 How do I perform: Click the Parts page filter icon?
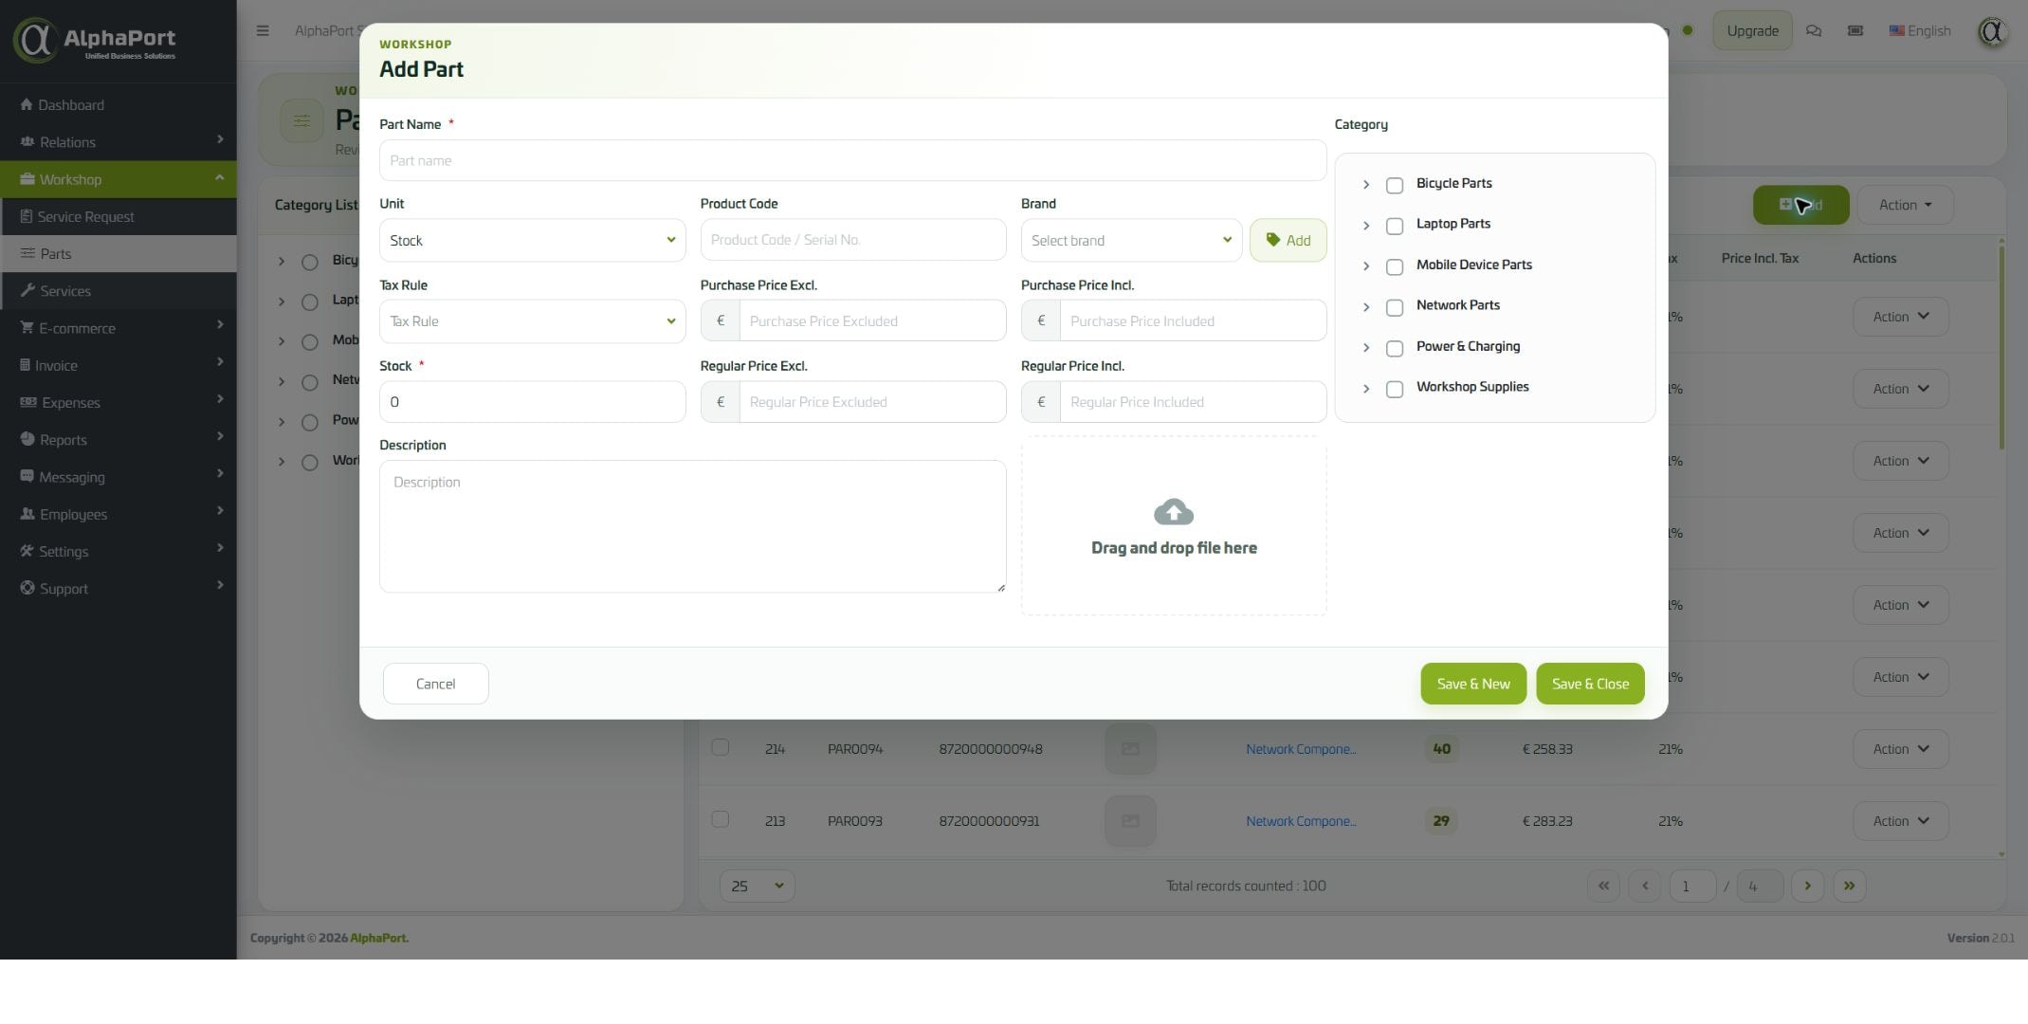[x=301, y=120]
